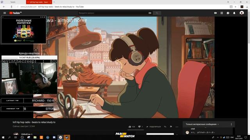
Task: Open the create video camera icon
Action: click(215, 13)
